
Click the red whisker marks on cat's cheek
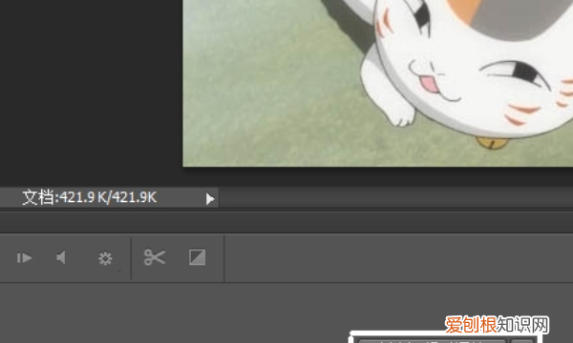coord(522,113)
